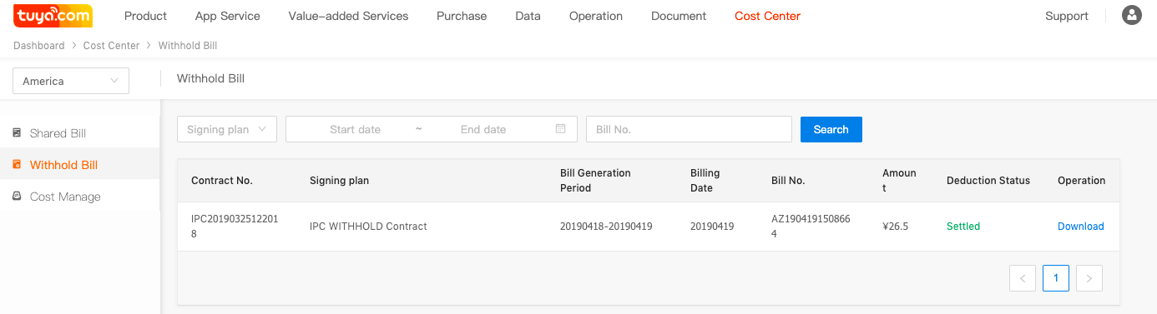Click the Cost Manage sidebar icon
Viewport: 1157px width, 314px height.
[x=17, y=197]
